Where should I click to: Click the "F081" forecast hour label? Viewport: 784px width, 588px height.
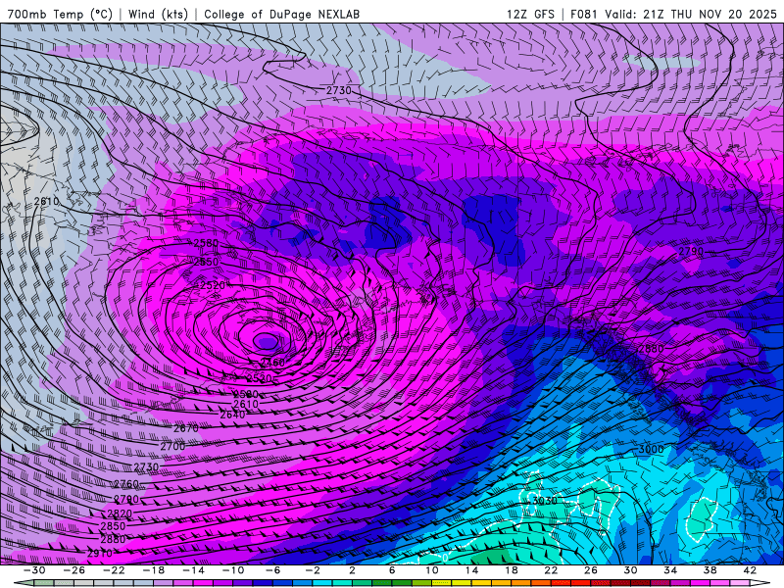[x=584, y=14]
